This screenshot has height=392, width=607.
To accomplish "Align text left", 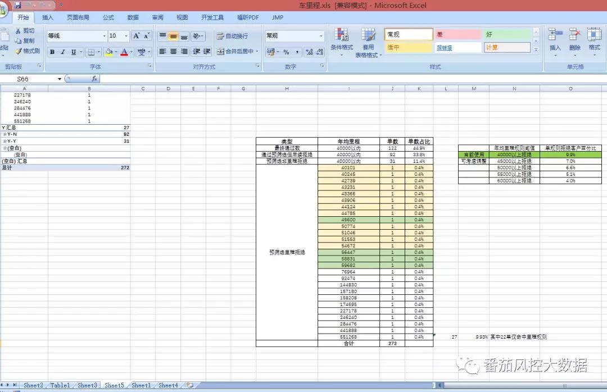I will 163,52.
